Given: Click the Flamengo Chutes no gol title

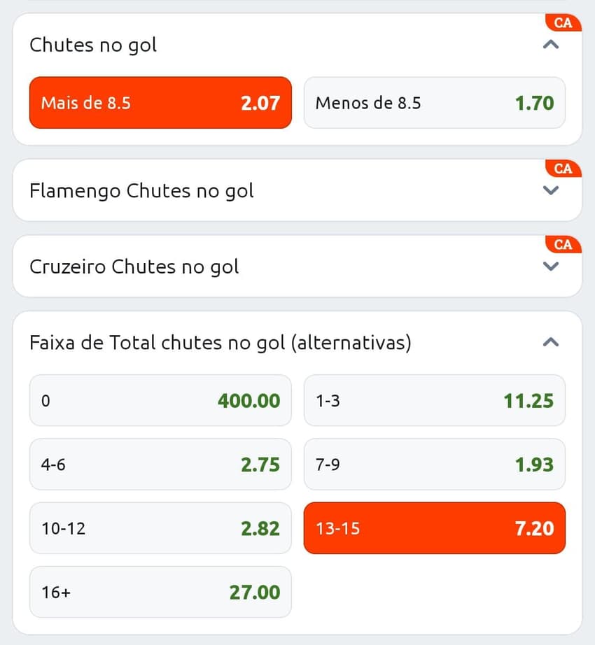Looking at the screenshot, I should point(141,190).
